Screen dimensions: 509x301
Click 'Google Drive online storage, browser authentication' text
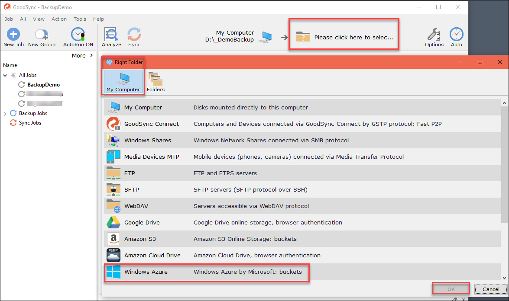(x=268, y=223)
